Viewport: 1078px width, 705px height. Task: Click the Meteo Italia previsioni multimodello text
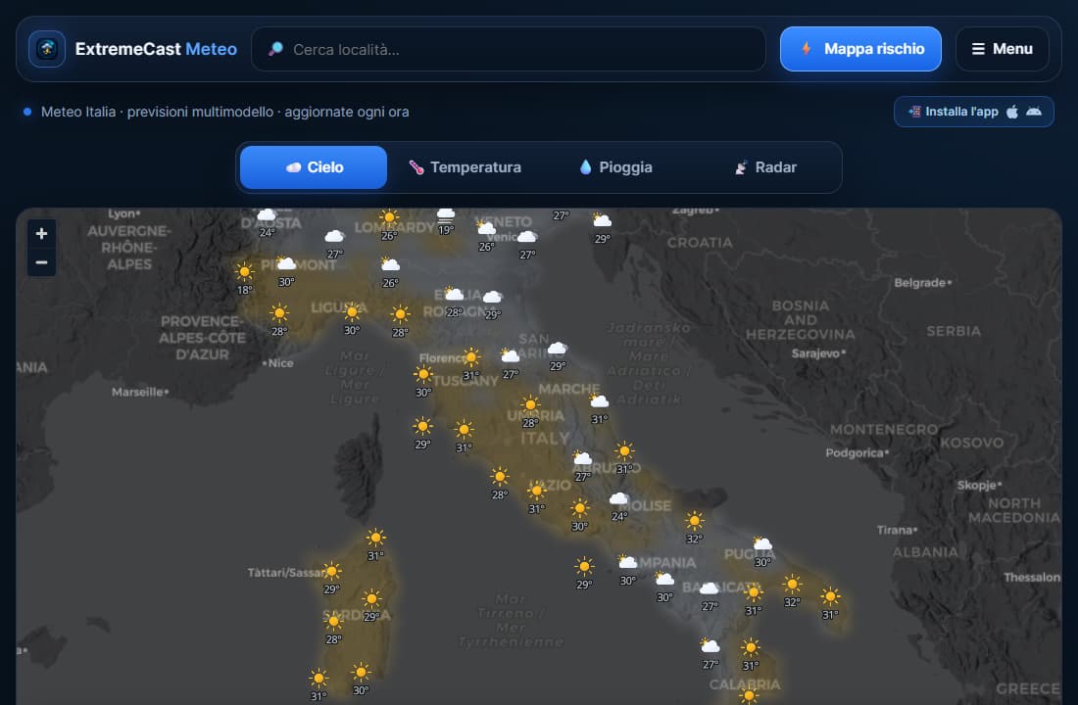click(224, 112)
